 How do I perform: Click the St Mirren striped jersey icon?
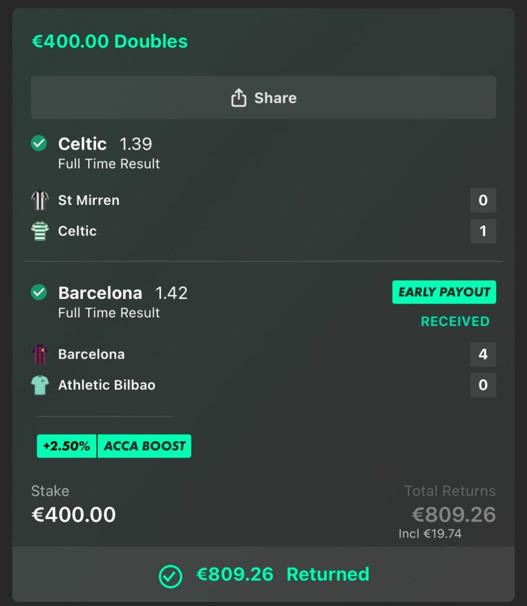[40, 200]
